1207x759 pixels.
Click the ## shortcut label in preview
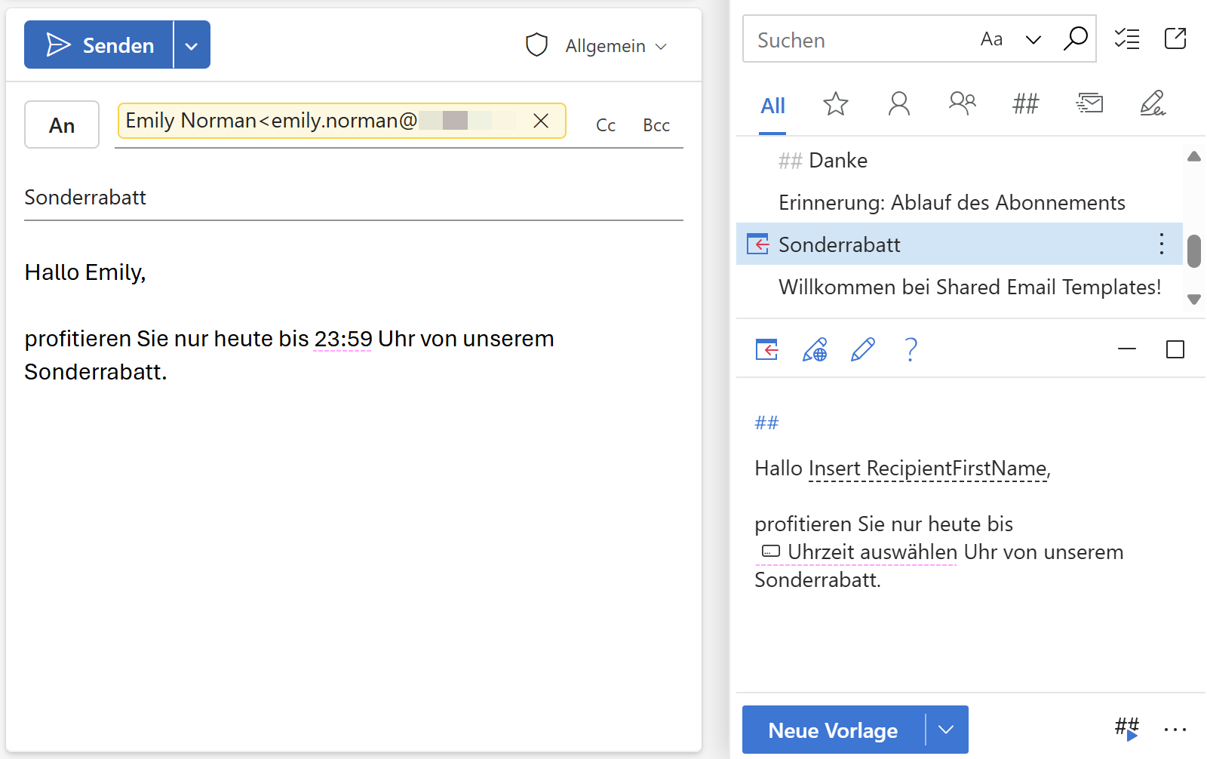766,423
